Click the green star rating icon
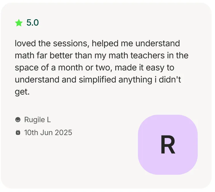 tap(19, 23)
